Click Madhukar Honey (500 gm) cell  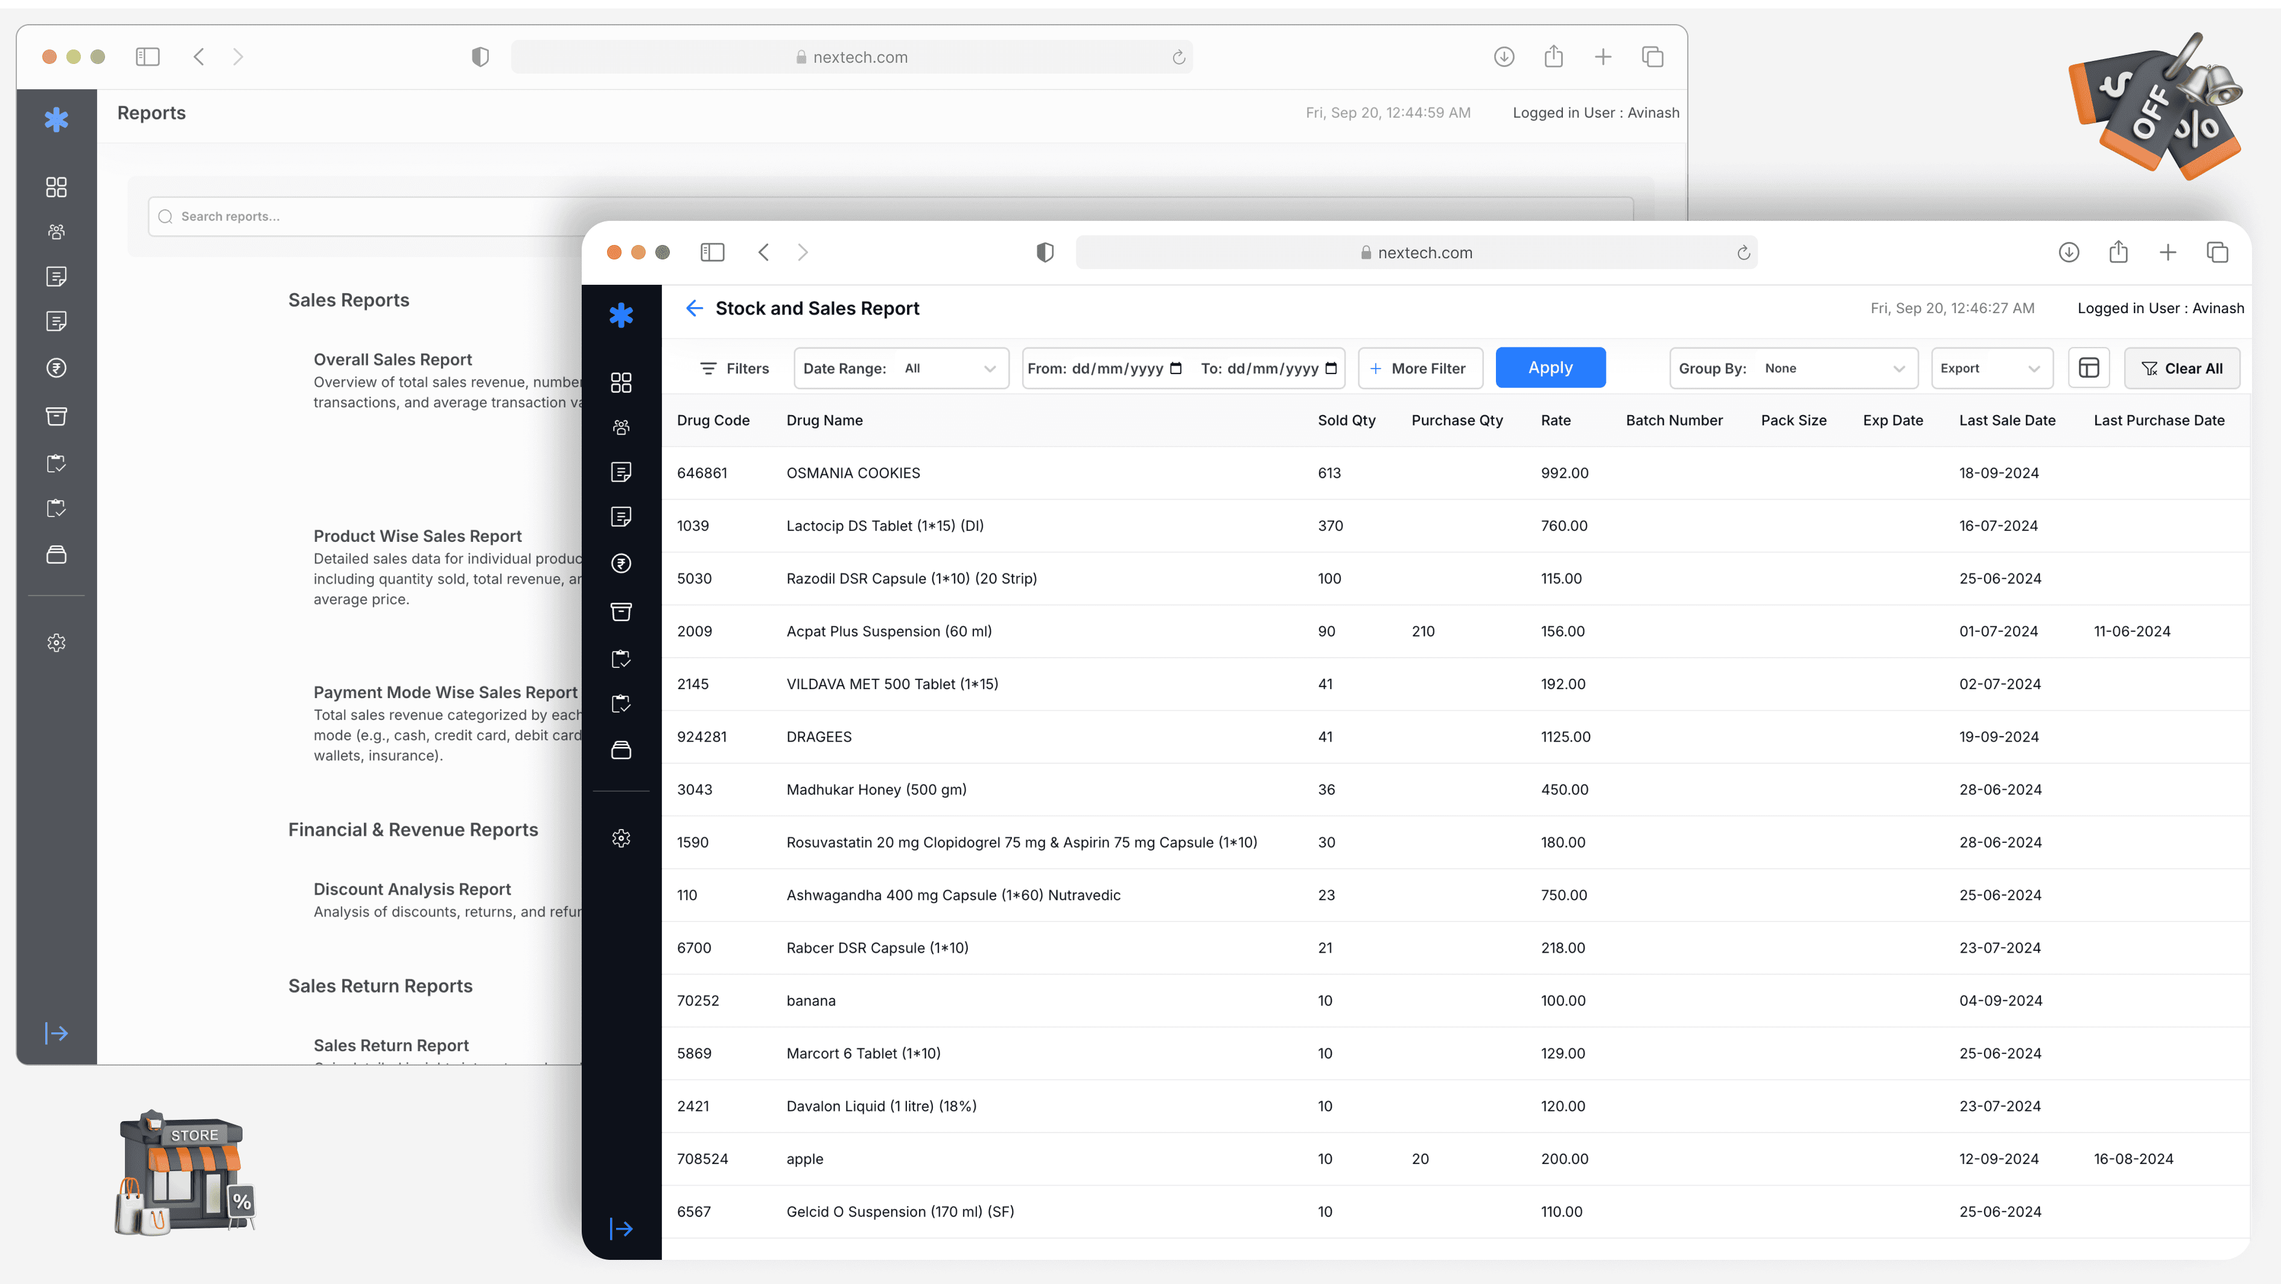click(x=876, y=789)
